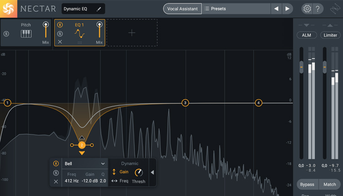Open the Pitch module keyboard icon
This screenshot has height=196, width=343.
tap(26, 34)
